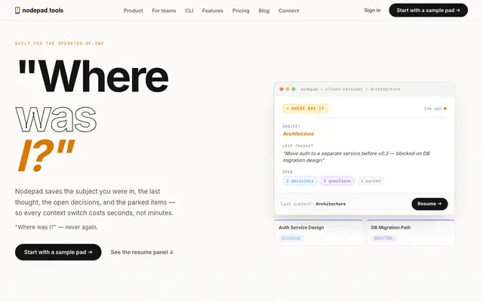Click the nodepad.tools logo icon
This screenshot has height=302, width=483.
coord(17,11)
